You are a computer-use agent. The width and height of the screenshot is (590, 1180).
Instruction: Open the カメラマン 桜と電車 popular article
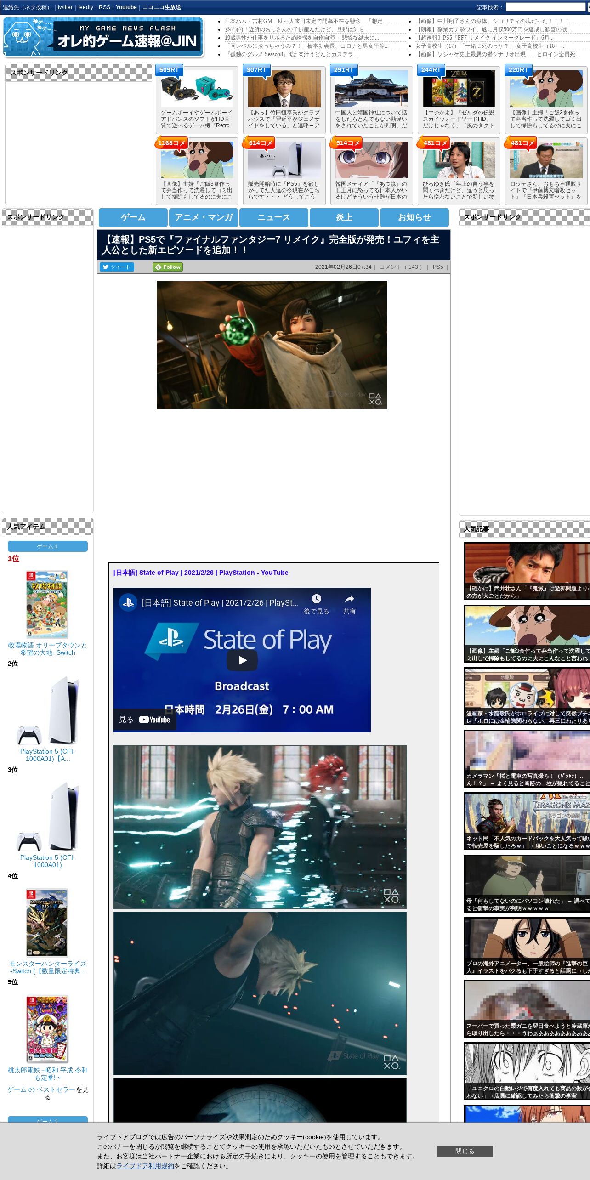pyautogui.click(x=527, y=759)
